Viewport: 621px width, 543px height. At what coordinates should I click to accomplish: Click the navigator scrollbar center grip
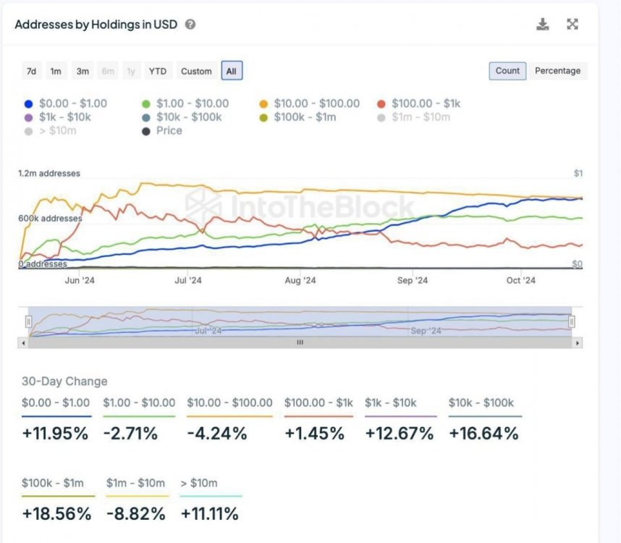point(300,342)
